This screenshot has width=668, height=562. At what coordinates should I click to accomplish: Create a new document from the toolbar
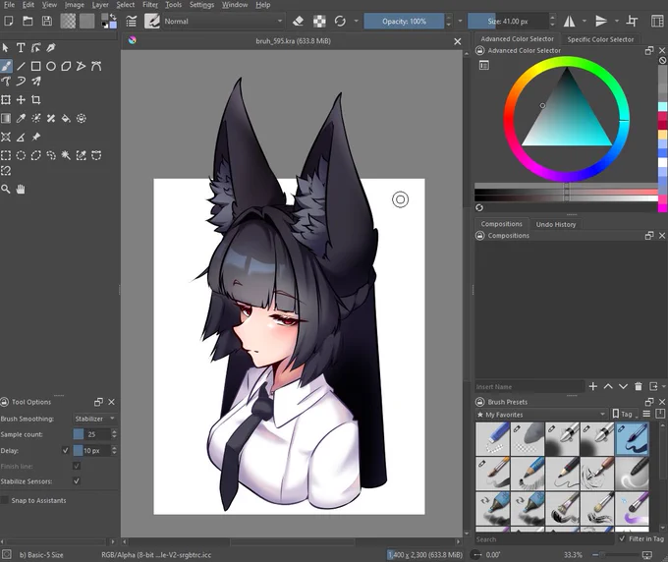tap(9, 21)
